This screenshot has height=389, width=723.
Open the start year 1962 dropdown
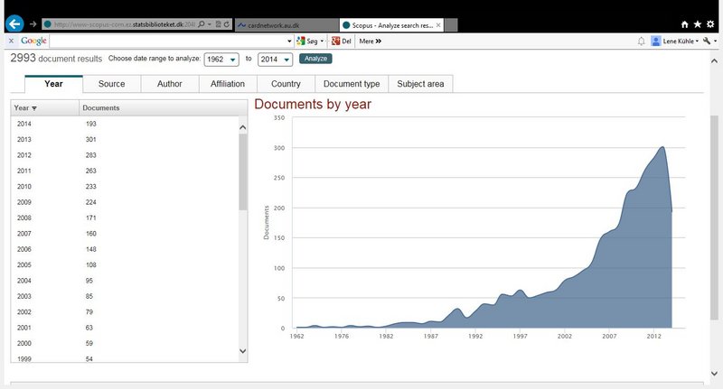221,59
